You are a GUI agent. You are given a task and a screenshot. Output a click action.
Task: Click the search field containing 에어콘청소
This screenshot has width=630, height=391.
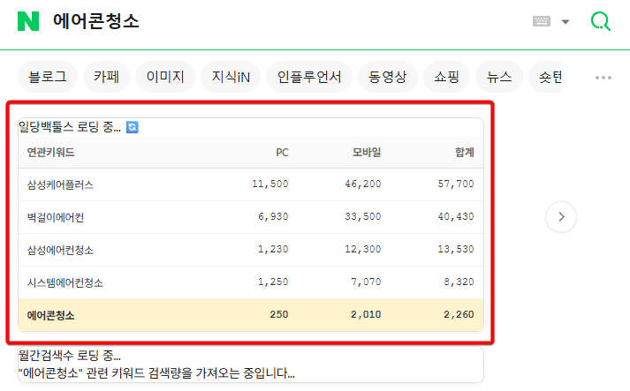click(265, 22)
